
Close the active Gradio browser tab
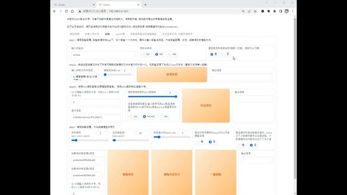(x=138, y=5)
